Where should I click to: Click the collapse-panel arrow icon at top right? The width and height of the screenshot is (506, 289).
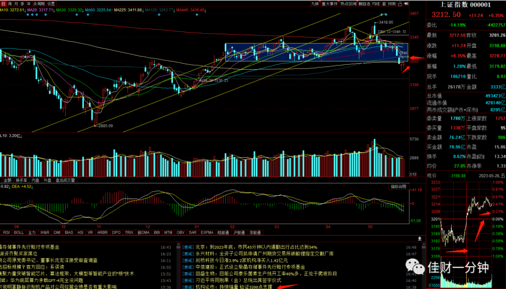tap(406, 3)
